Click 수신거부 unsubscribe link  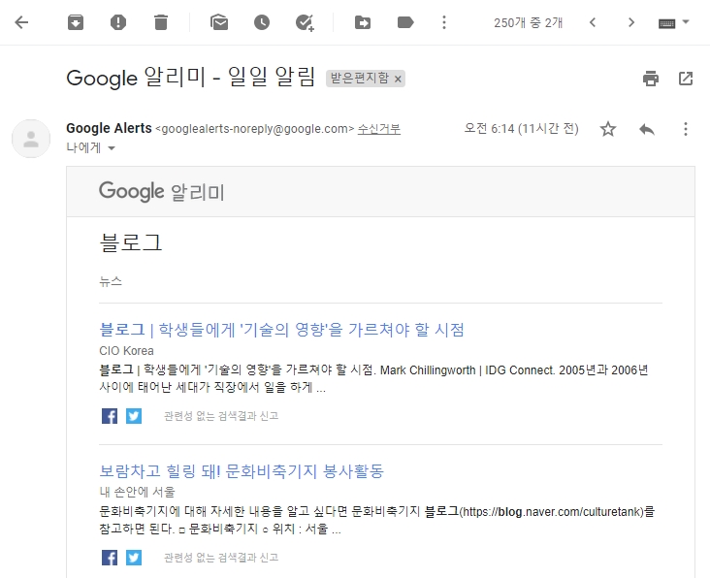pyautogui.click(x=379, y=129)
